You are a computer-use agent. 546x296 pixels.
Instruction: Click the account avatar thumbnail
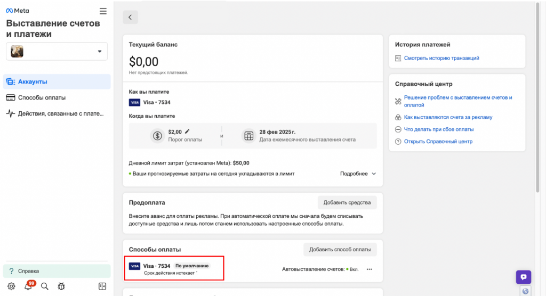(x=17, y=52)
